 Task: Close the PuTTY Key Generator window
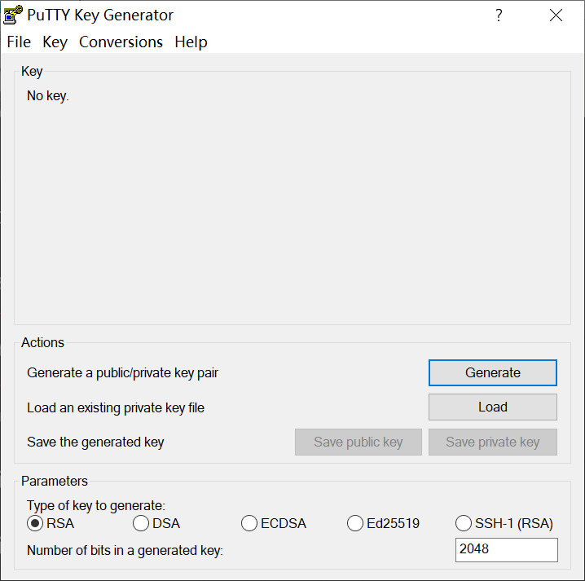point(556,15)
